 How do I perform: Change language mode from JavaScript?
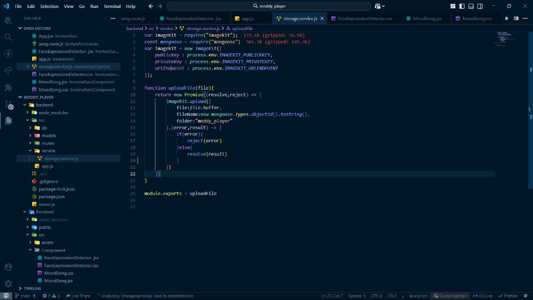(x=417, y=296)
